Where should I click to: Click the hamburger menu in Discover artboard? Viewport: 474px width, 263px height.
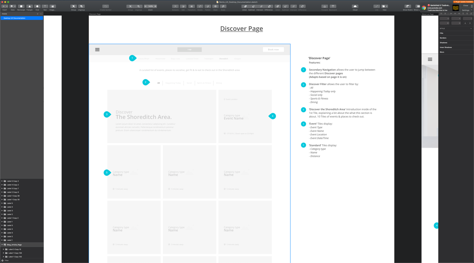[x=97, y=49]
